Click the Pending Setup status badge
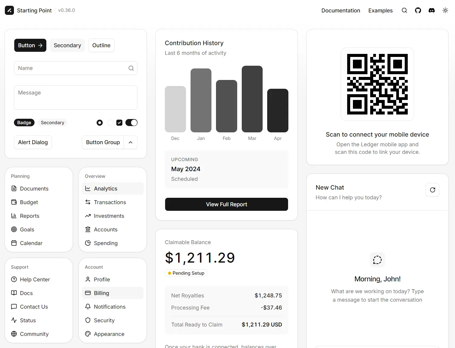Image resolution: width=455 pixels, height=348 pixels. pyautogui.click(x=186, y=273)
